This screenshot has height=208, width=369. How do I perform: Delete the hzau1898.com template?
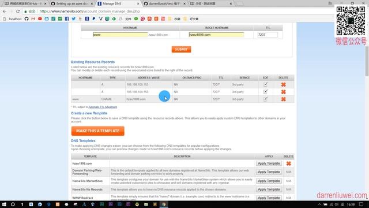288,164
